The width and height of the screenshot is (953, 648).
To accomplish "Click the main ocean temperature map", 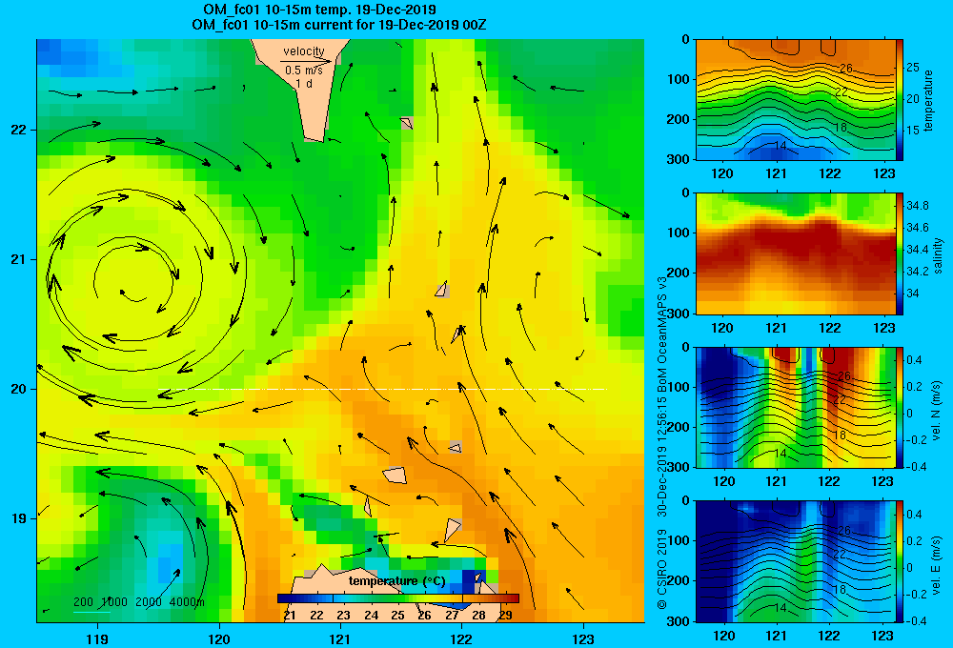I will click(340, 331).
